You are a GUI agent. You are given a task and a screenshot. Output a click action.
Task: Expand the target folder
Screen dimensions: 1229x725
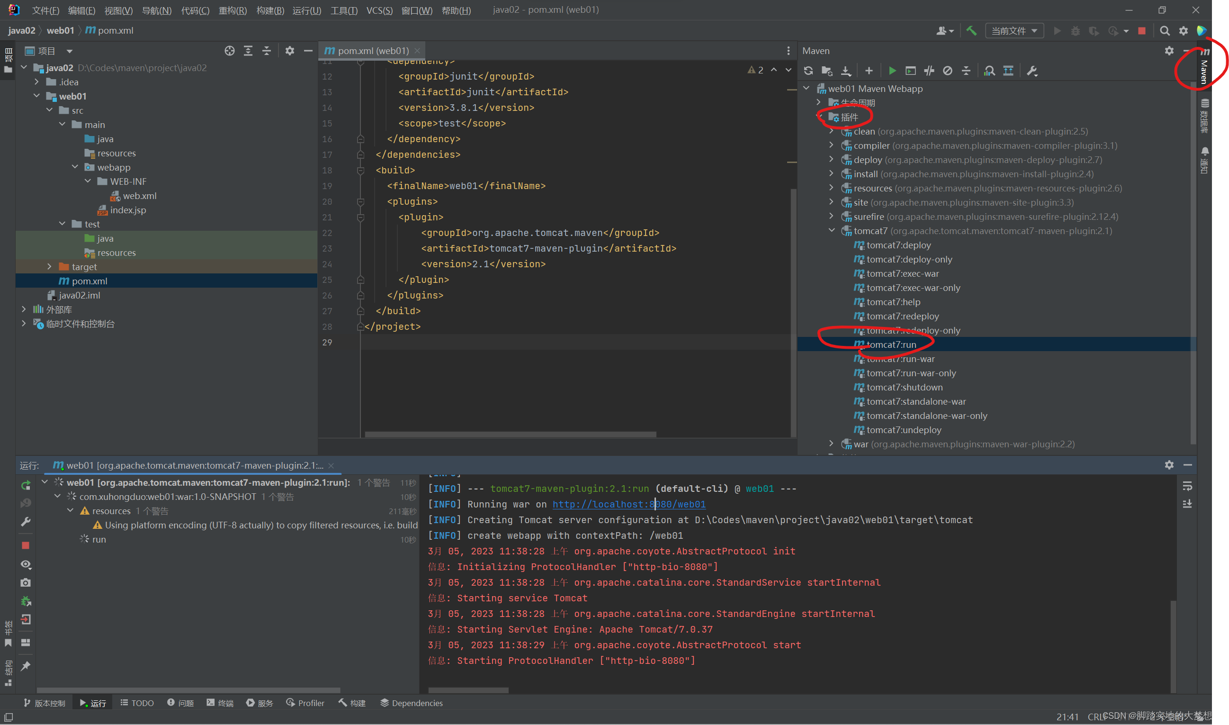49,267
